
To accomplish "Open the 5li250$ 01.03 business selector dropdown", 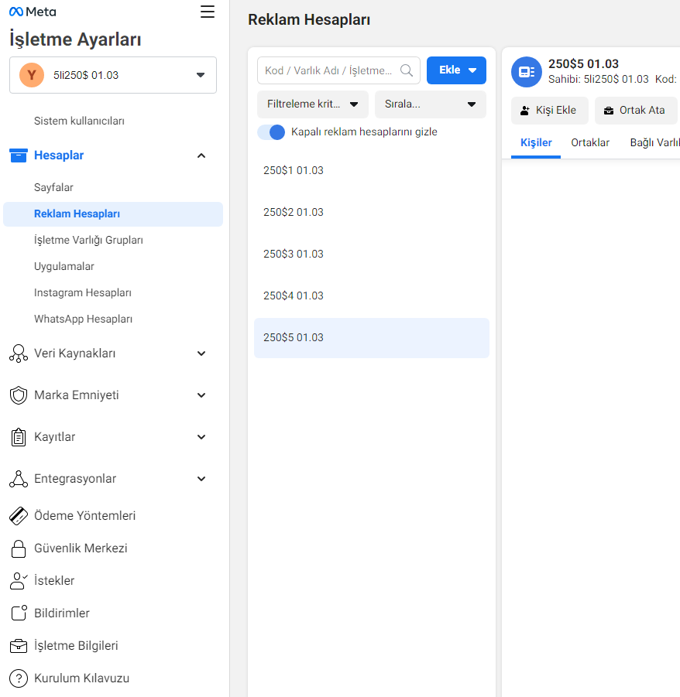I will 113,75.
